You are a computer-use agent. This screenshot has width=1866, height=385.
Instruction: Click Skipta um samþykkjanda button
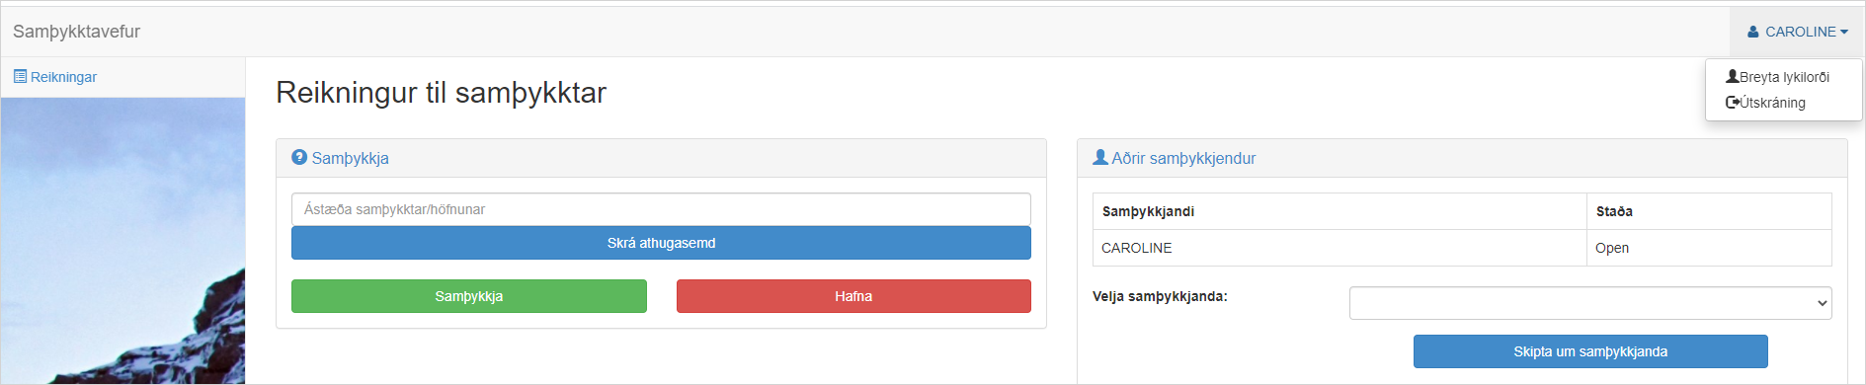1590,351
